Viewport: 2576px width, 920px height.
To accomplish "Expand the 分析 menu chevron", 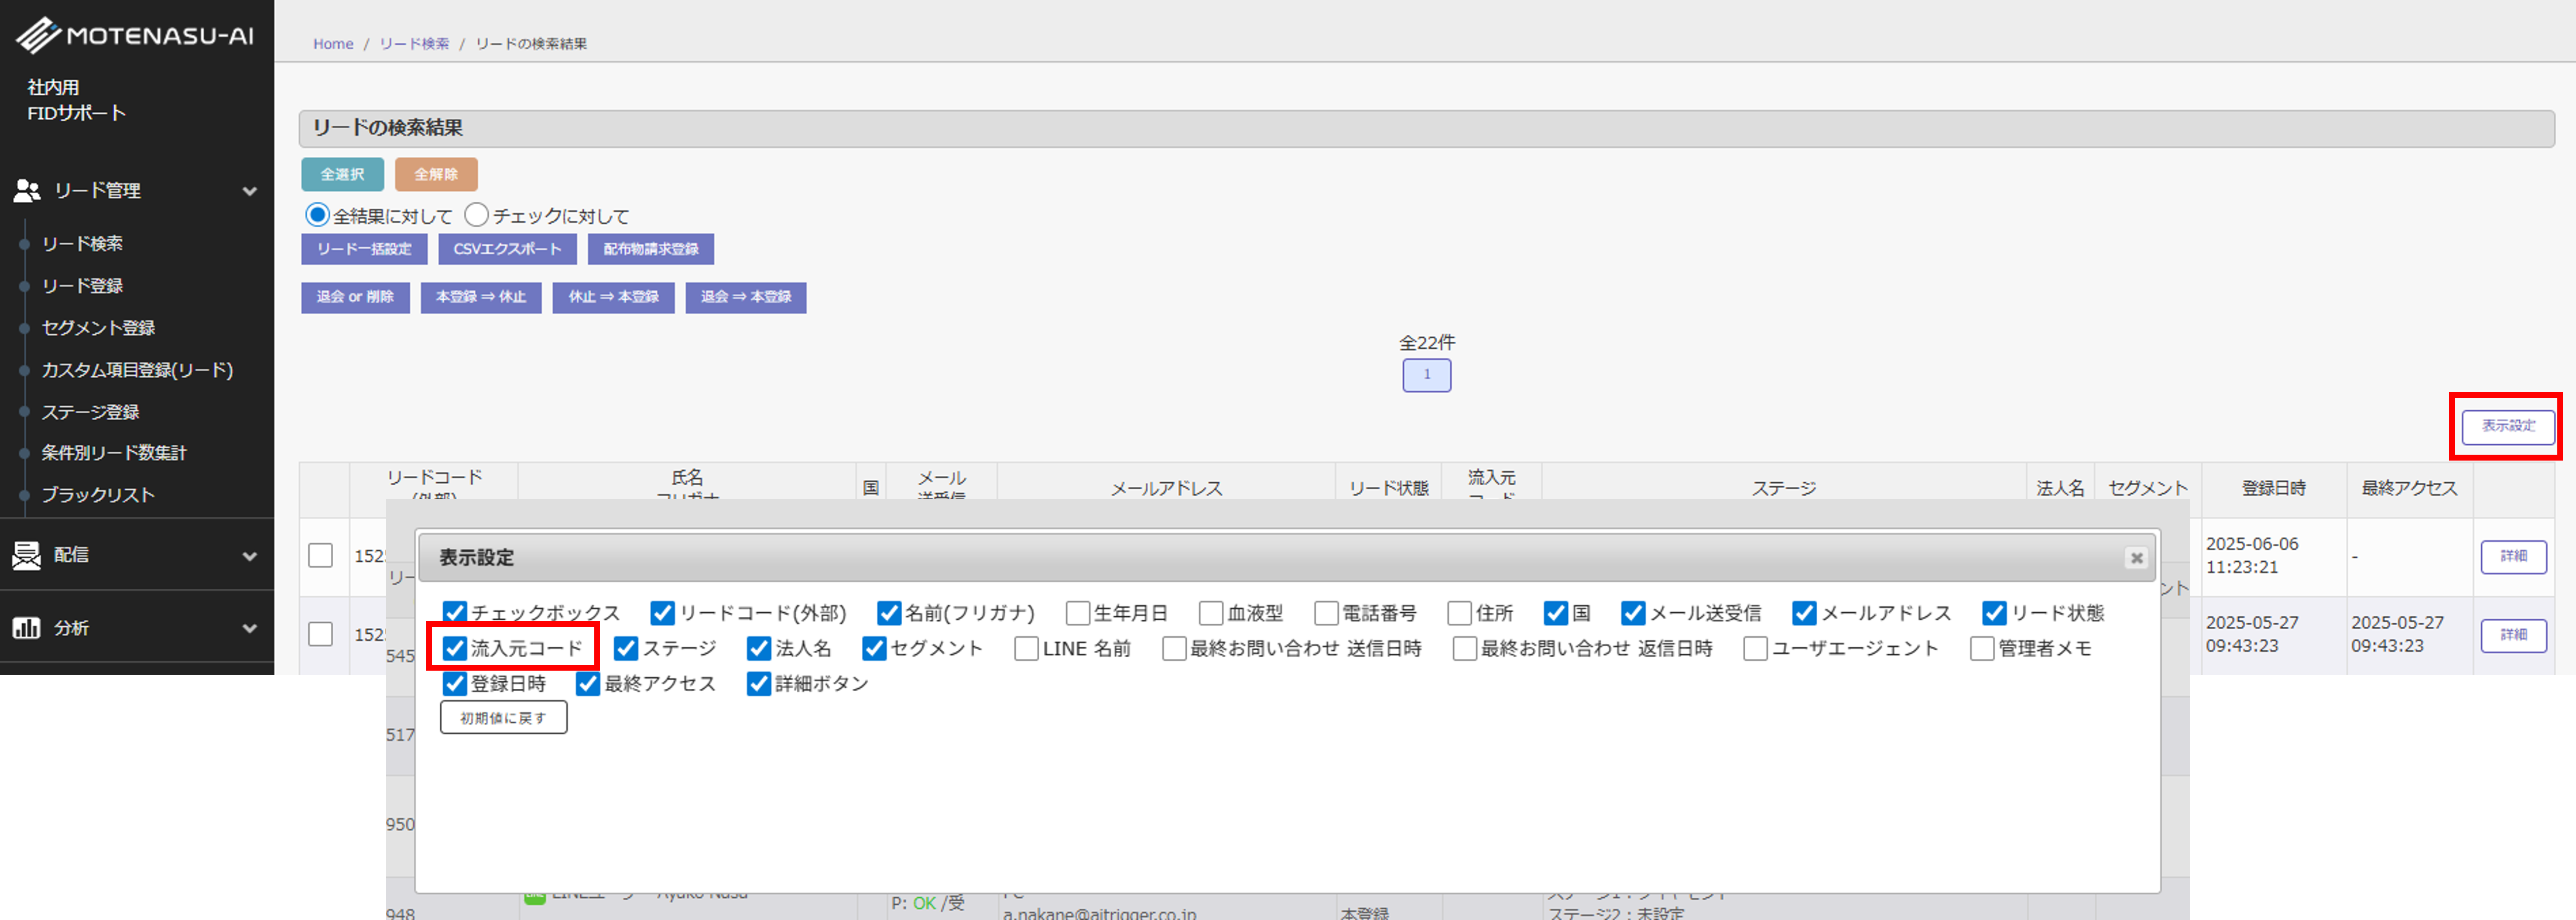I will 250,628.
